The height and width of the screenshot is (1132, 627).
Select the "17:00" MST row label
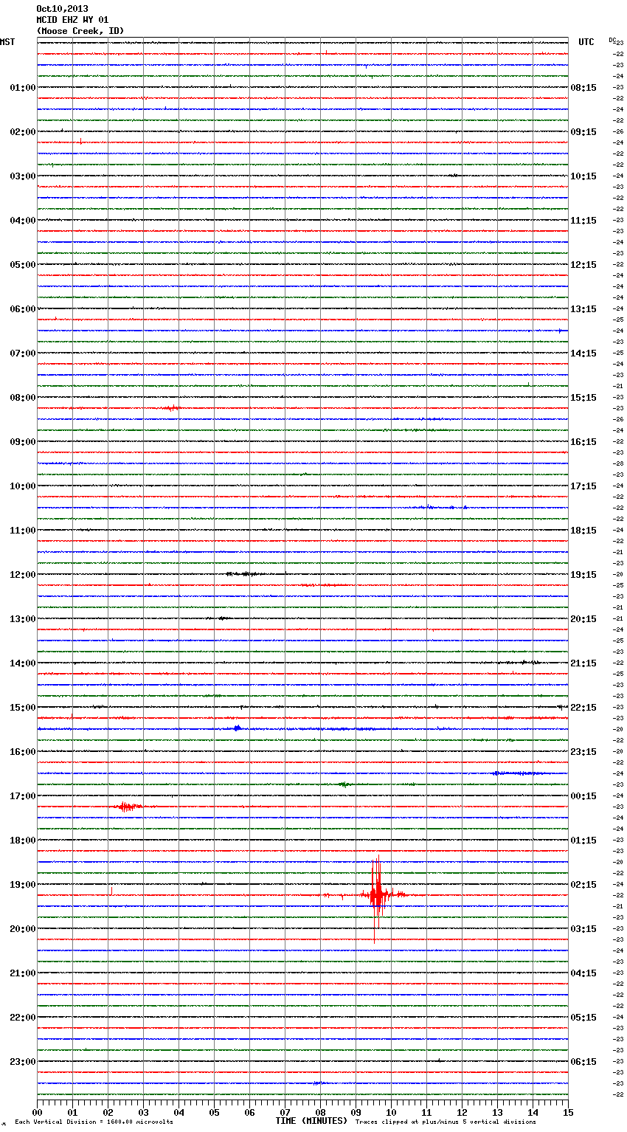[23, 796]
